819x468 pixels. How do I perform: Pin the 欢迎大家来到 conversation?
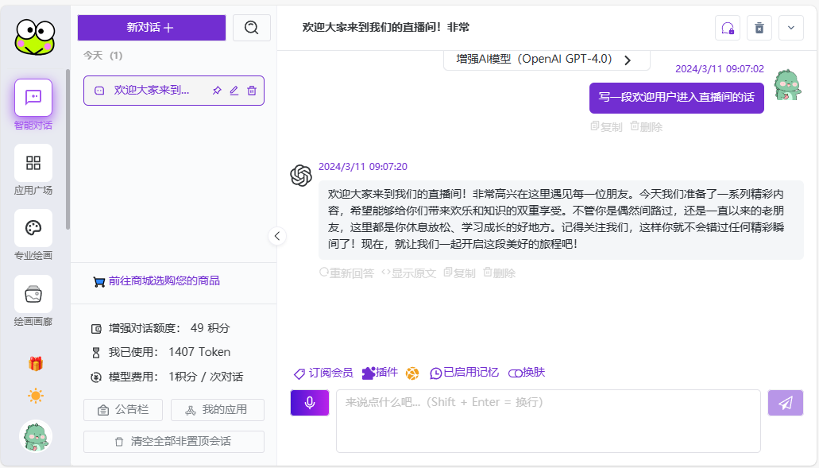(x=216, y=91)
